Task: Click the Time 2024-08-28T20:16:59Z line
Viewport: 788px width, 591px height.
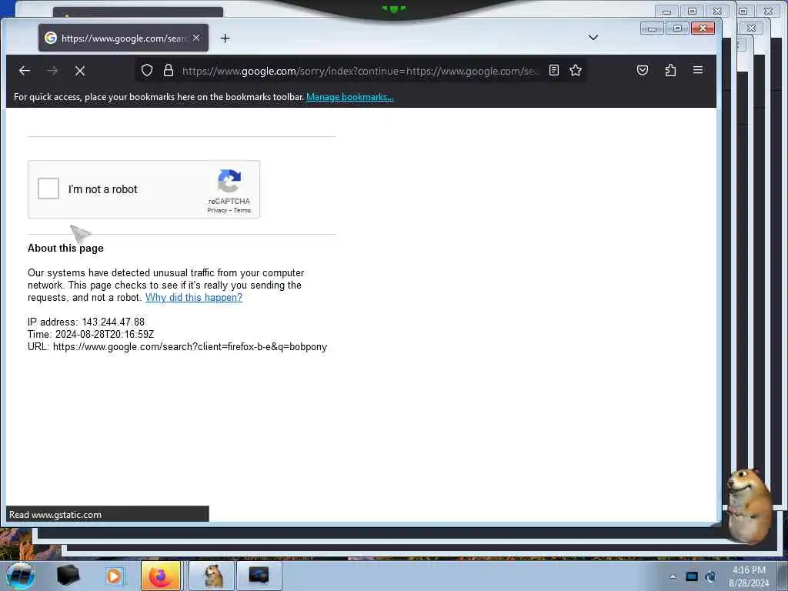Action: 91,334
